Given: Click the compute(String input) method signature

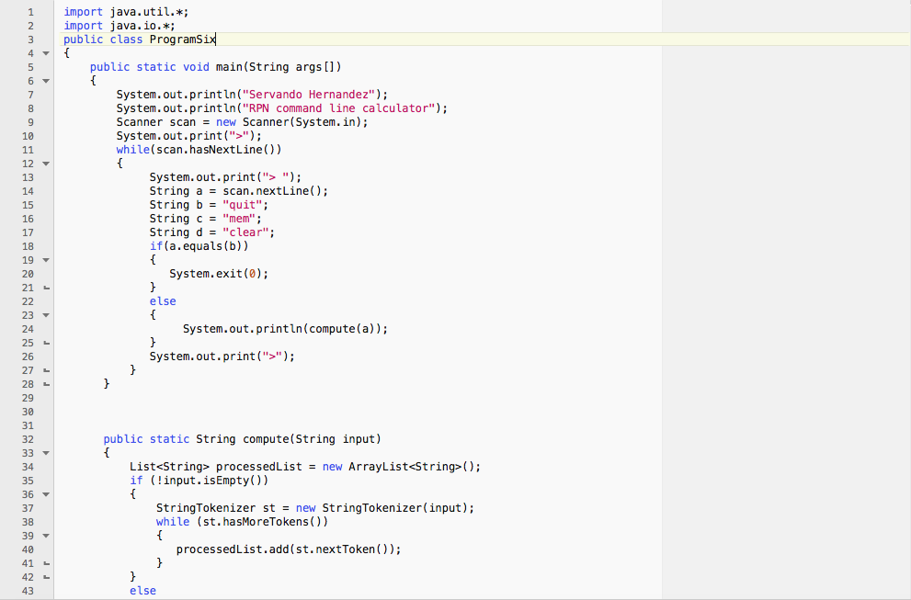Looking at the screenshot, I should tap(276, 438).
